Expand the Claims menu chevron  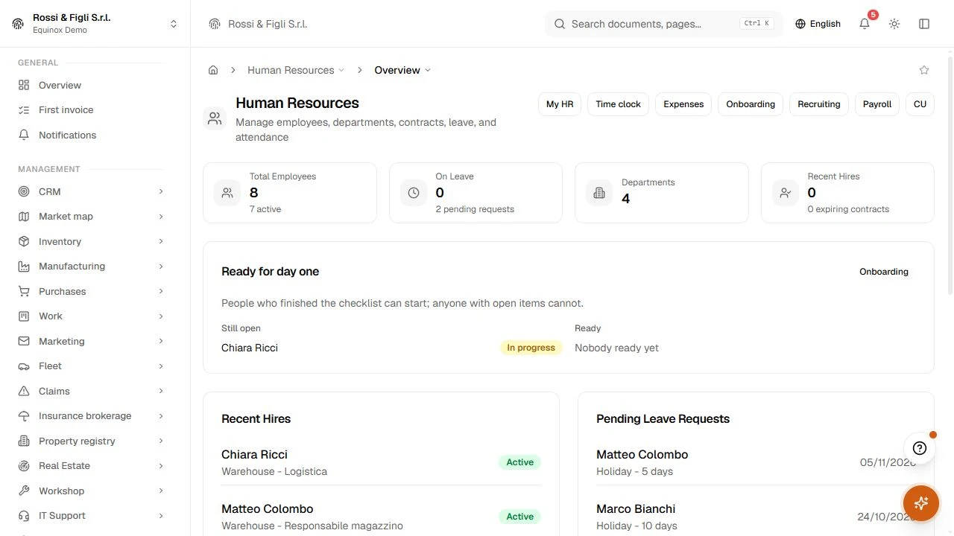(161, 391)
